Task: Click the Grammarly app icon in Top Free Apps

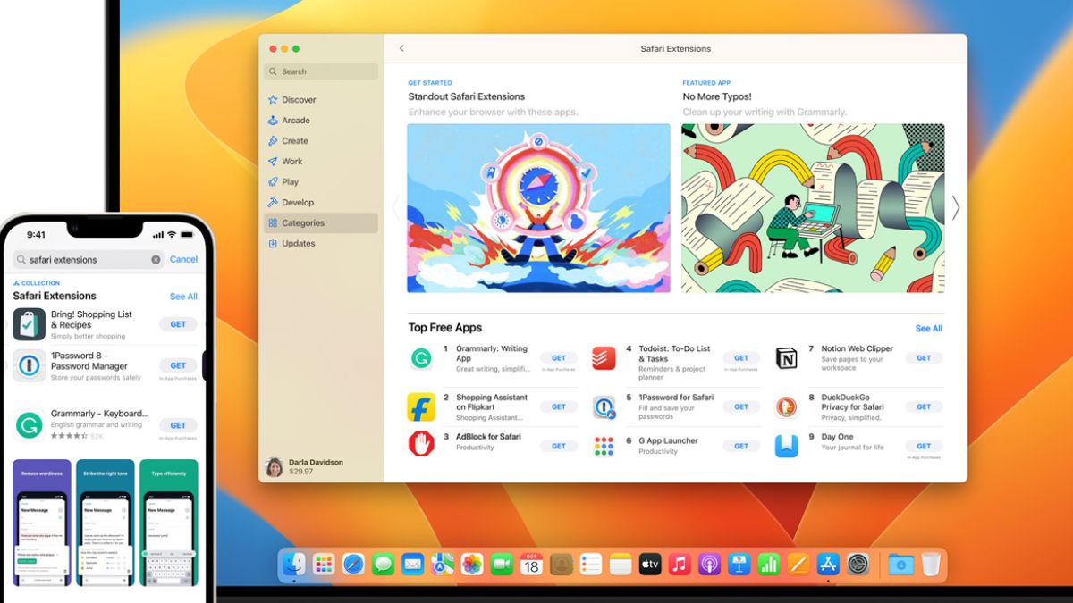Action: click(421, 358)
